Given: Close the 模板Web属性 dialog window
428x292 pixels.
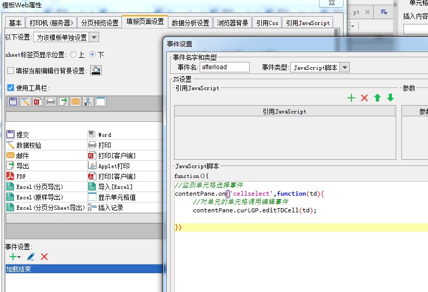Looking at the screenshot, I should point(332,3).
